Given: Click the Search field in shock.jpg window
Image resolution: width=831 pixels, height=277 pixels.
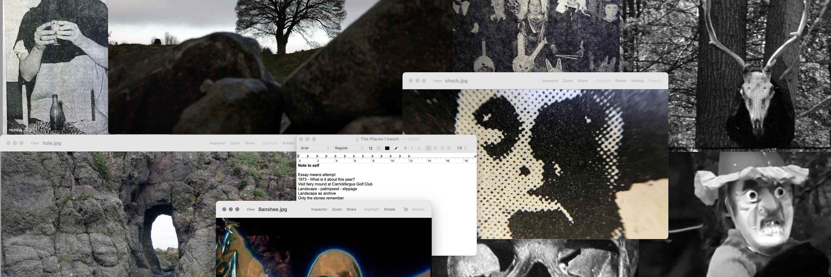Looking at the screenshot, I should click(656, 81).
